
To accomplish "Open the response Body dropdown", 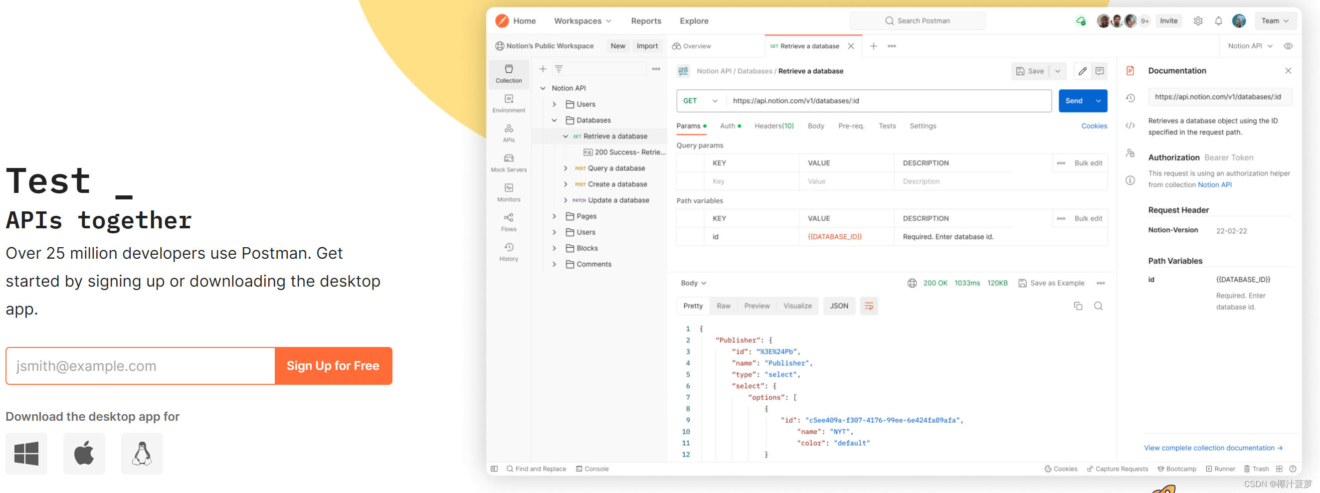I will [x=693, y=283].
